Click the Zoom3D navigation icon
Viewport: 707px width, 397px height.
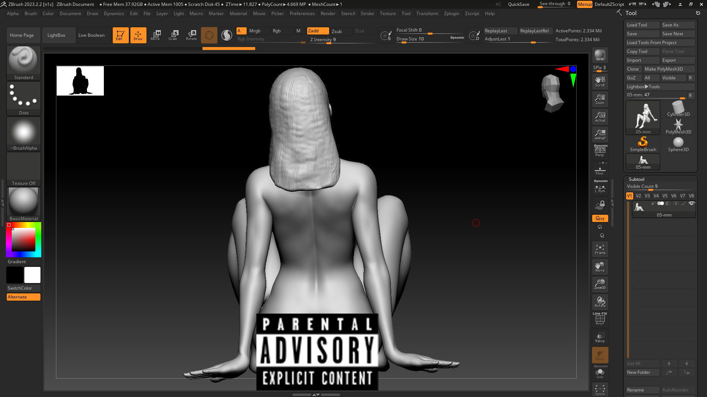point(600,284)
